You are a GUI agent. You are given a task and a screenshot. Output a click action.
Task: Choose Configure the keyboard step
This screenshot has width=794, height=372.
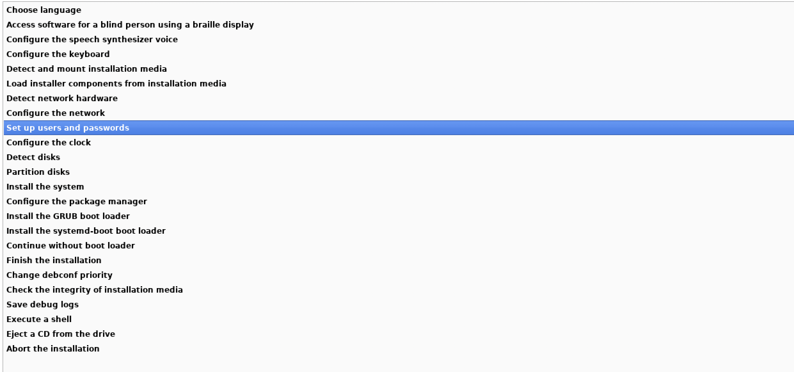58,54
